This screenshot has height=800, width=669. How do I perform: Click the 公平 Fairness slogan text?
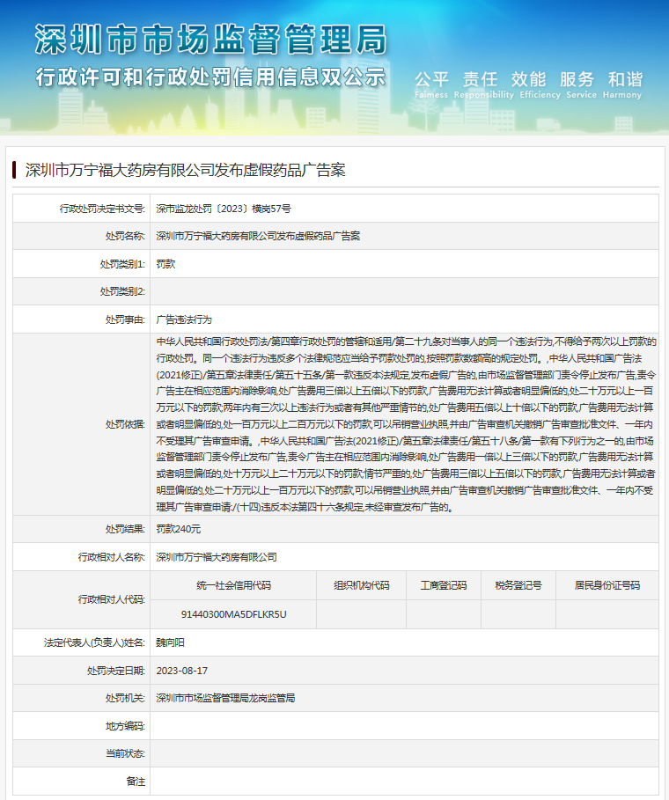[x=431, y=79]
